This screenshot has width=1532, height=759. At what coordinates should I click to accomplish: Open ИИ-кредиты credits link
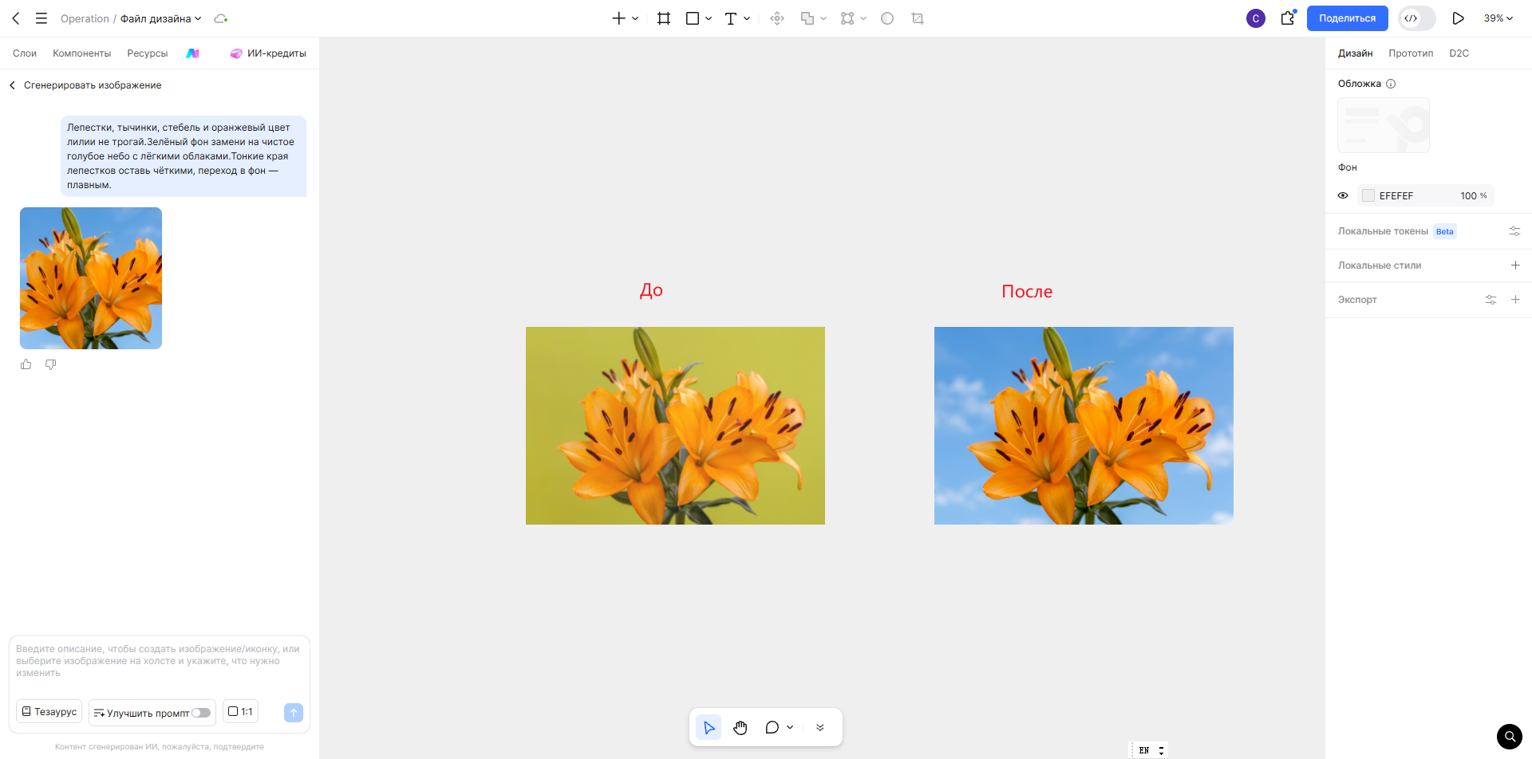click(x=268, y=53)
